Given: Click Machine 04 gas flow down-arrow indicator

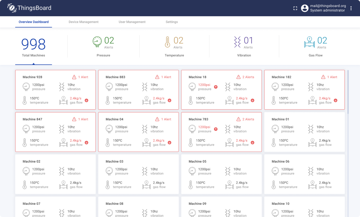Looking at the screenshot, I should pyautogui.click(x=169, y=142).
